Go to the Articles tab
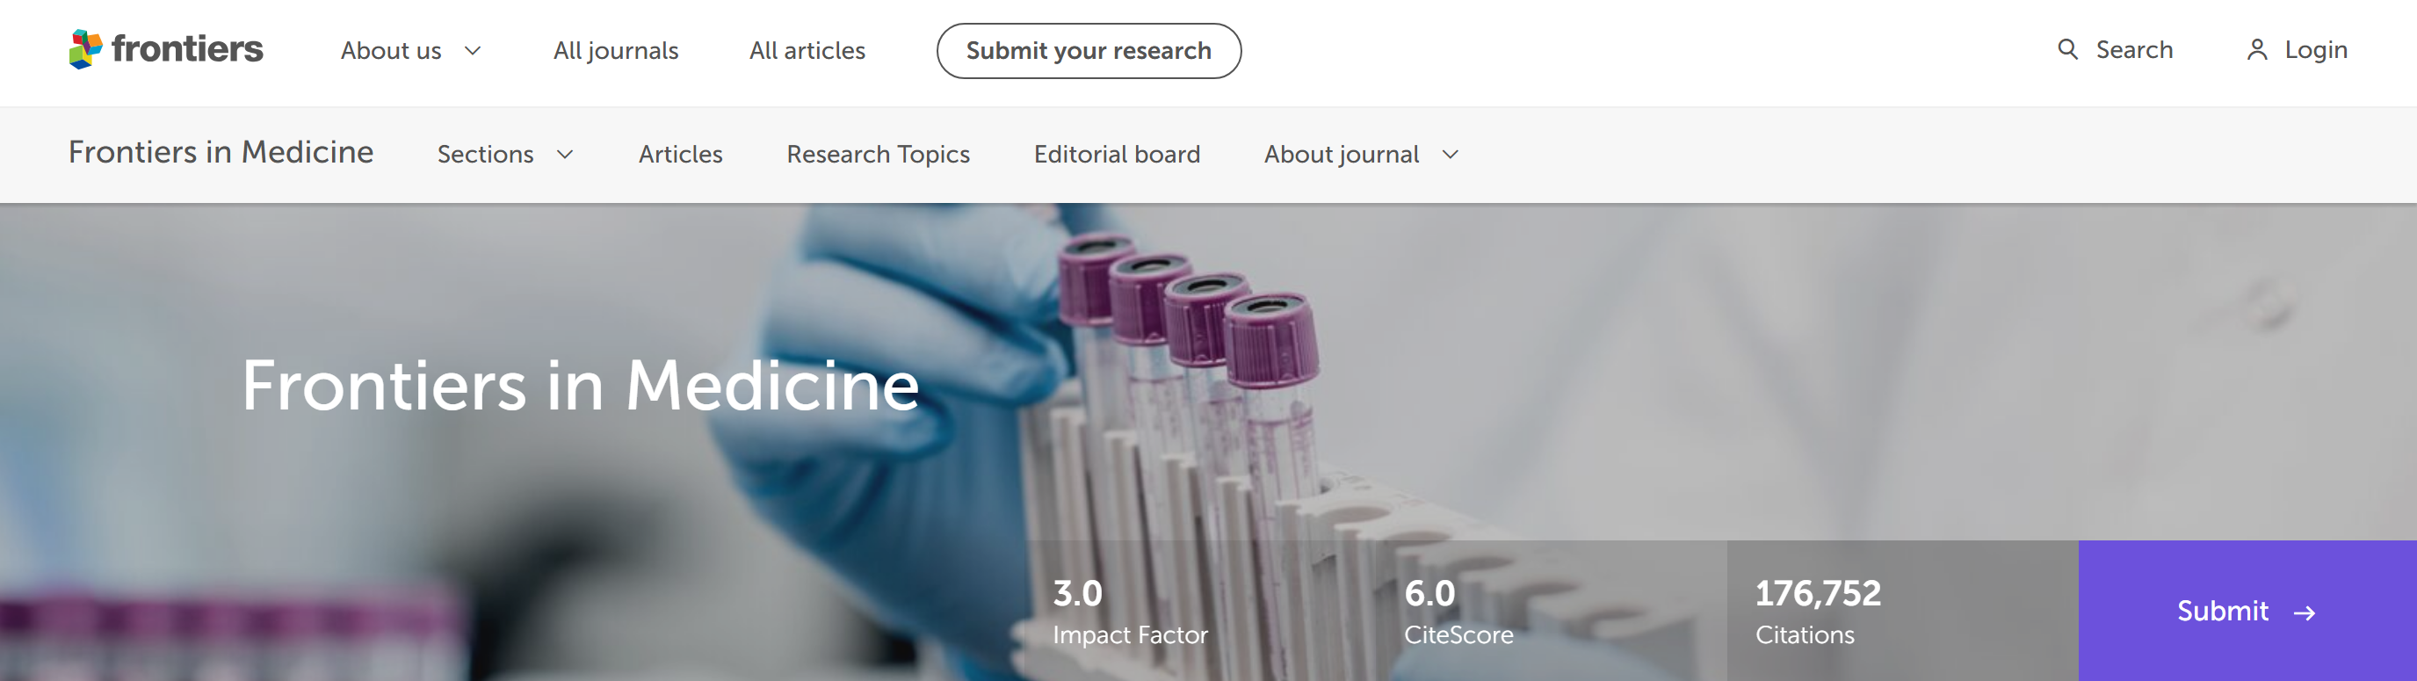This screenshot has width=2417, height=681. coord(680,155)
